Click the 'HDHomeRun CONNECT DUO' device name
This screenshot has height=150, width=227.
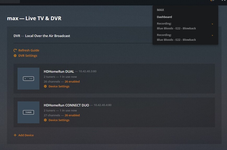(x=66, y=105)
